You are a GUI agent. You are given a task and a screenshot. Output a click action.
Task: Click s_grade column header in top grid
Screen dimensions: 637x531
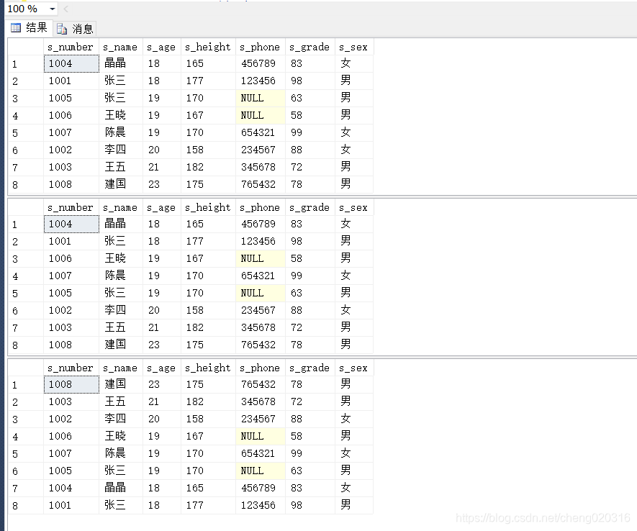click(310, 47)
